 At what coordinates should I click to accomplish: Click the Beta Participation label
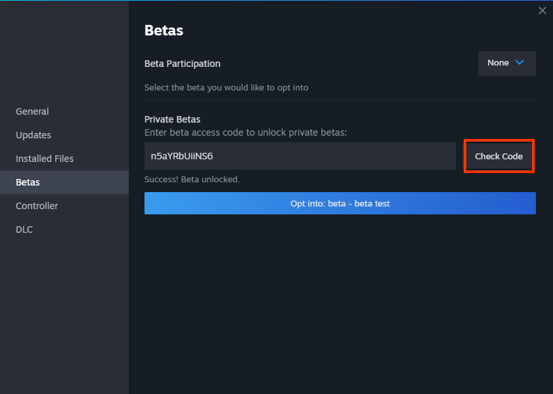click(183, 64)
